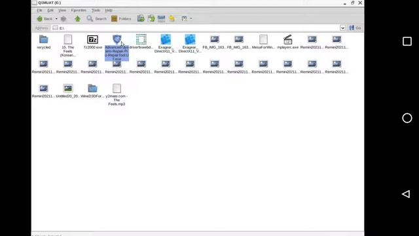Open the View menu

(62, 10)
